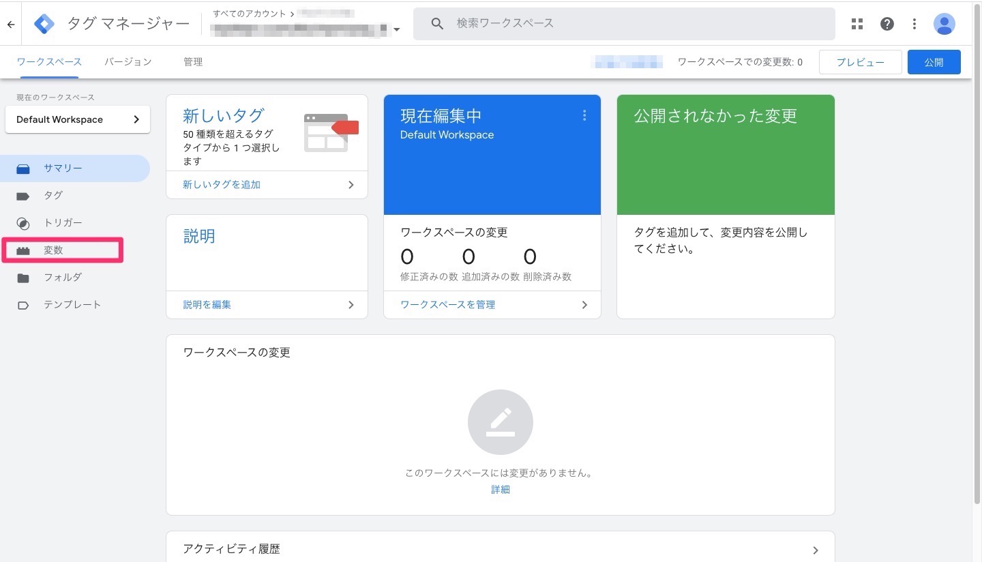Click the pencil edit icon in ワークスペースの変更
The image size is (982, 562).
(x=501, y=422)
